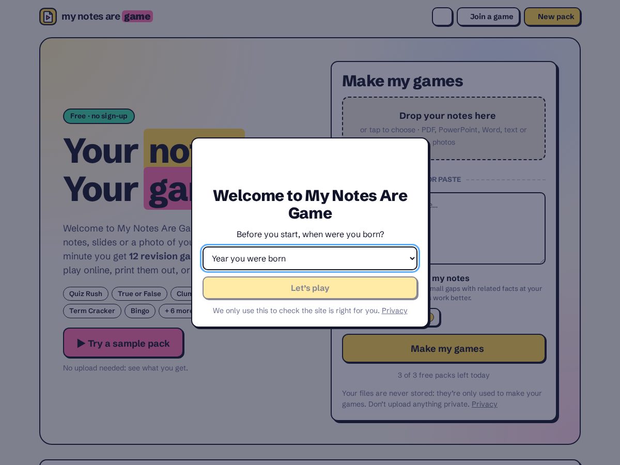The height and width of the screenshot is (465, 620).
Task: Select the Quiz Rush game chip
Action: (86, 294)
